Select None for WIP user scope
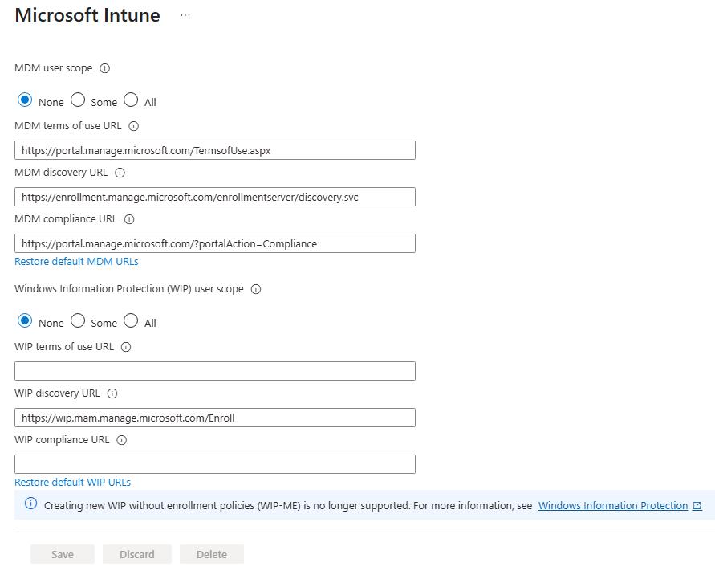715x579 pixels. pyautogui.click(x=25, y=320)
